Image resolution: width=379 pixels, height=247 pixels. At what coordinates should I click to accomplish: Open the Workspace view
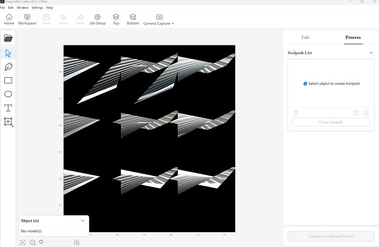[x=27, y=20]
